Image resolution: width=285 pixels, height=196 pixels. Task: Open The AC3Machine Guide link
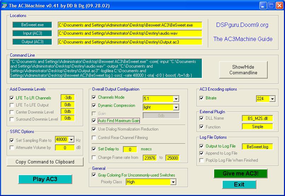pyautogui.click(x=243, y=39)
